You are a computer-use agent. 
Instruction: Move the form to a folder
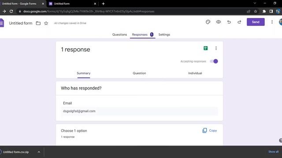(38, 23)
